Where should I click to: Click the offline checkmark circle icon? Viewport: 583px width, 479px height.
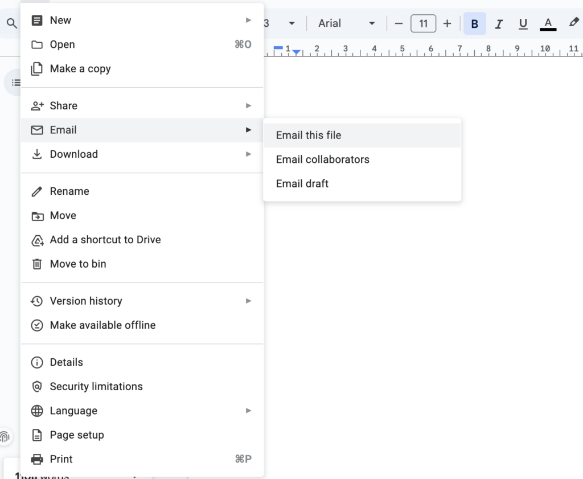(37, 325)
